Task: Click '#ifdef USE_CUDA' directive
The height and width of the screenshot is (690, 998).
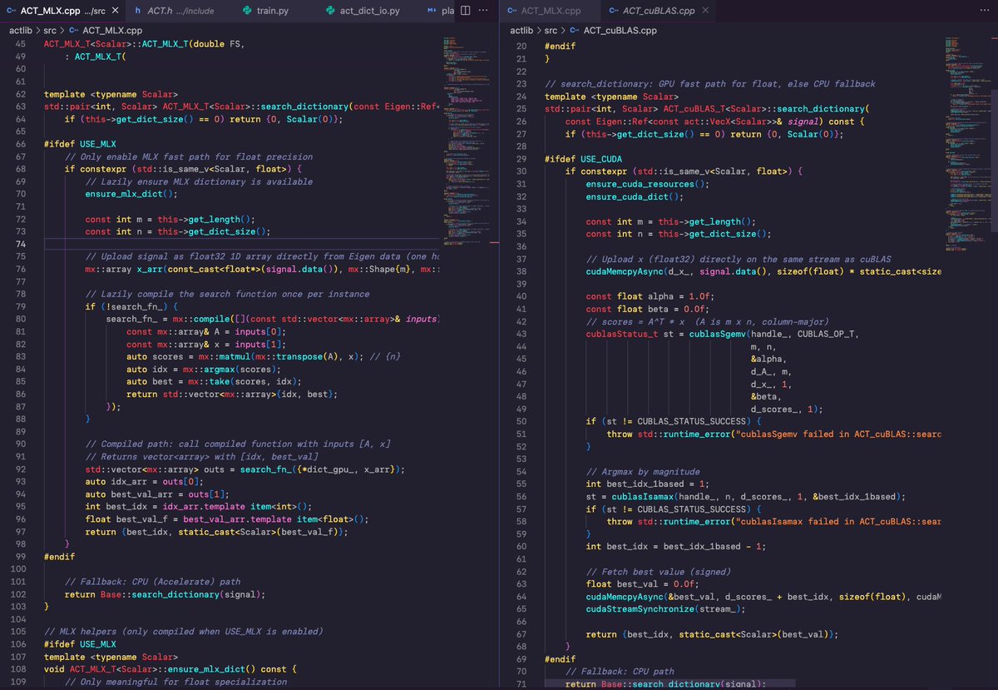Action: 583,159
